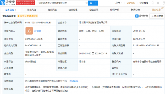Switch to 经营信息 tab
Screen dimensions: 165x94
click(73, 10)
